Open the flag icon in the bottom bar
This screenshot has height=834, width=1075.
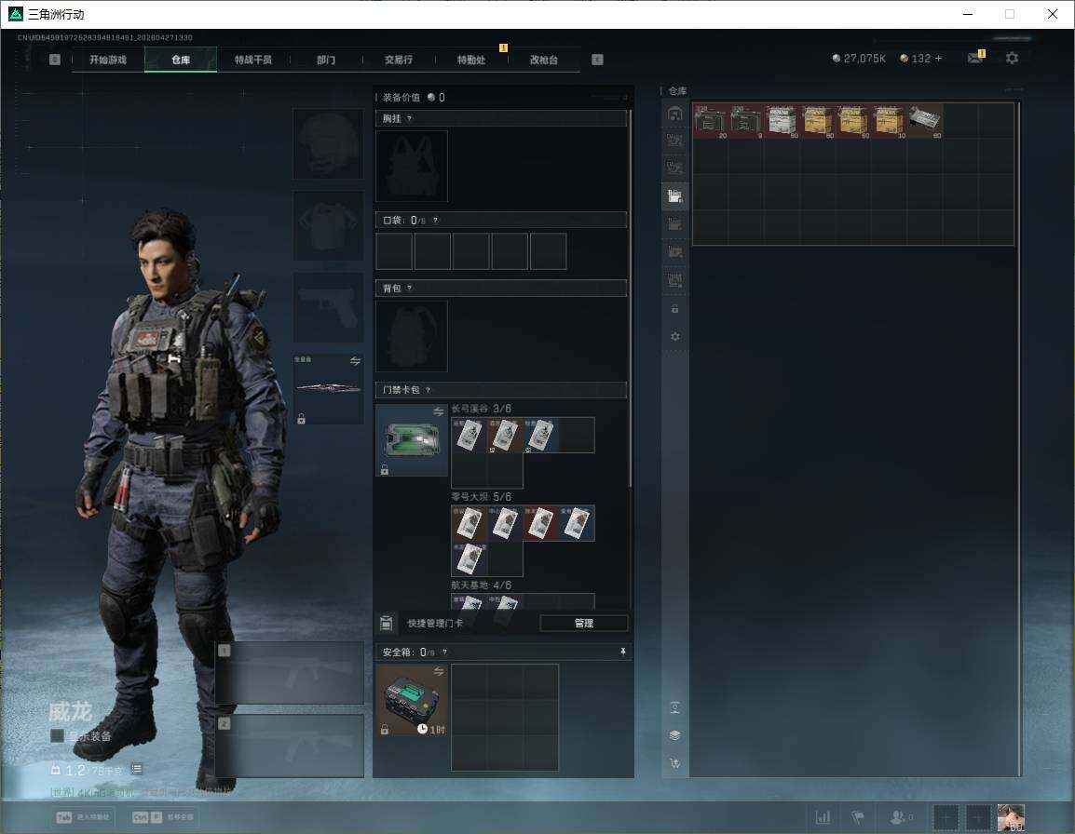(x=858, y=817)
